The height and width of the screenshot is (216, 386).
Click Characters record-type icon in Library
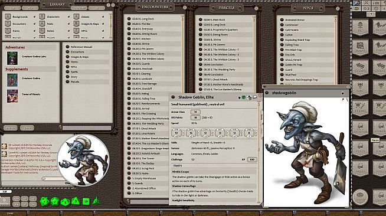pyautogui.click(x=42, y=17)
